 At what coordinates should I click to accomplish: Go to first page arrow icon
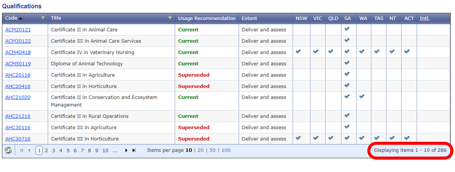pyautogui.click(x=21, y=150)
